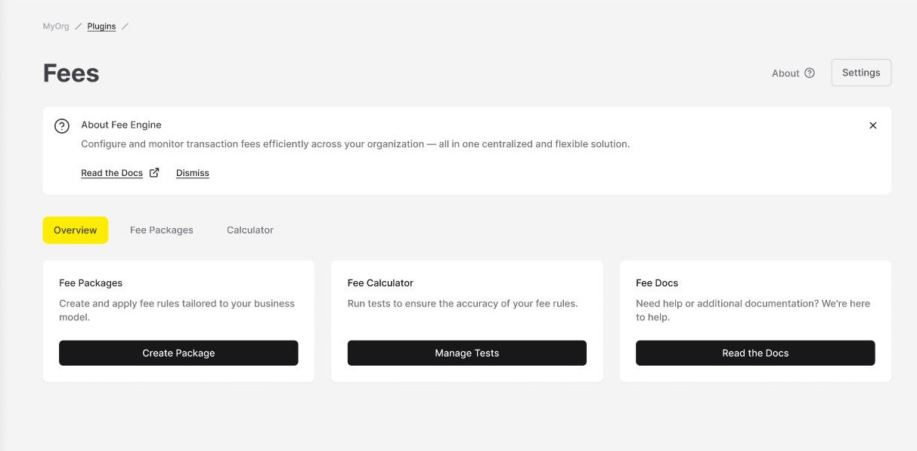Open the Settings button
917x451 pixels.
point(861,73)
